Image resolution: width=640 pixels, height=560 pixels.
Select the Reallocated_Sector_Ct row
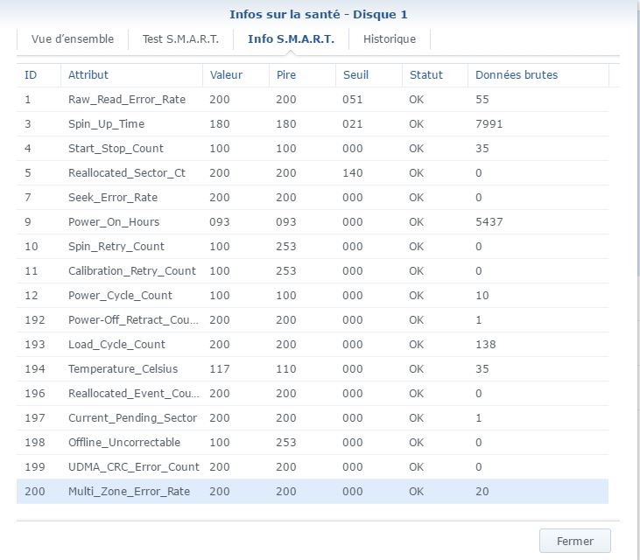[313, 173]
